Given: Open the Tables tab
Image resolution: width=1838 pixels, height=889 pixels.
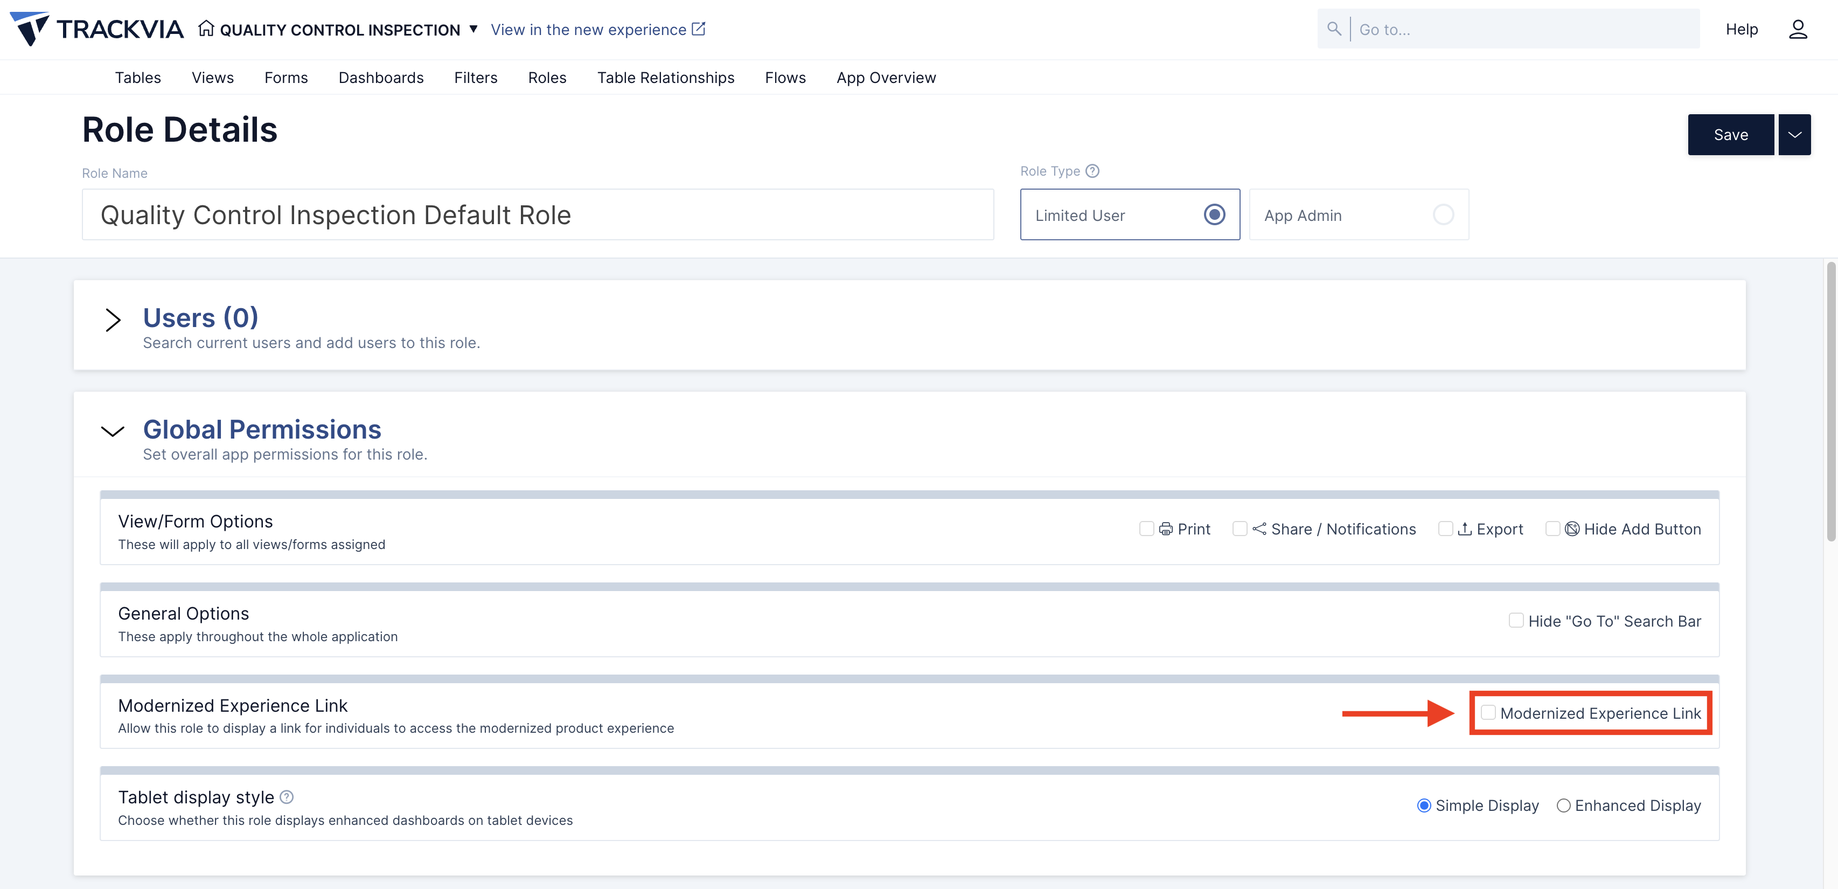Looking at the screenshot, I should (x=138, y=78).
